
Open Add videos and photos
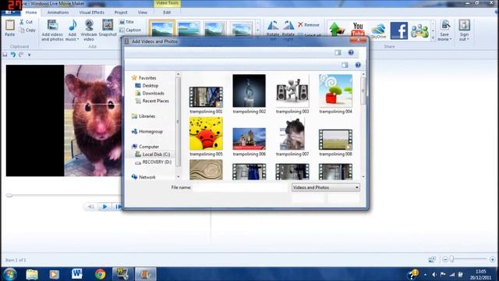(x=52, y=30)
